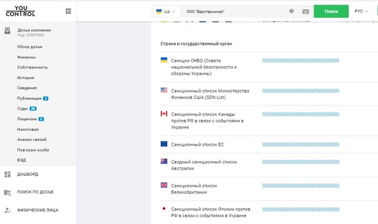Click the Досье компании icon
Viewport: 378px width, 224px height.
tap(8, 31)
